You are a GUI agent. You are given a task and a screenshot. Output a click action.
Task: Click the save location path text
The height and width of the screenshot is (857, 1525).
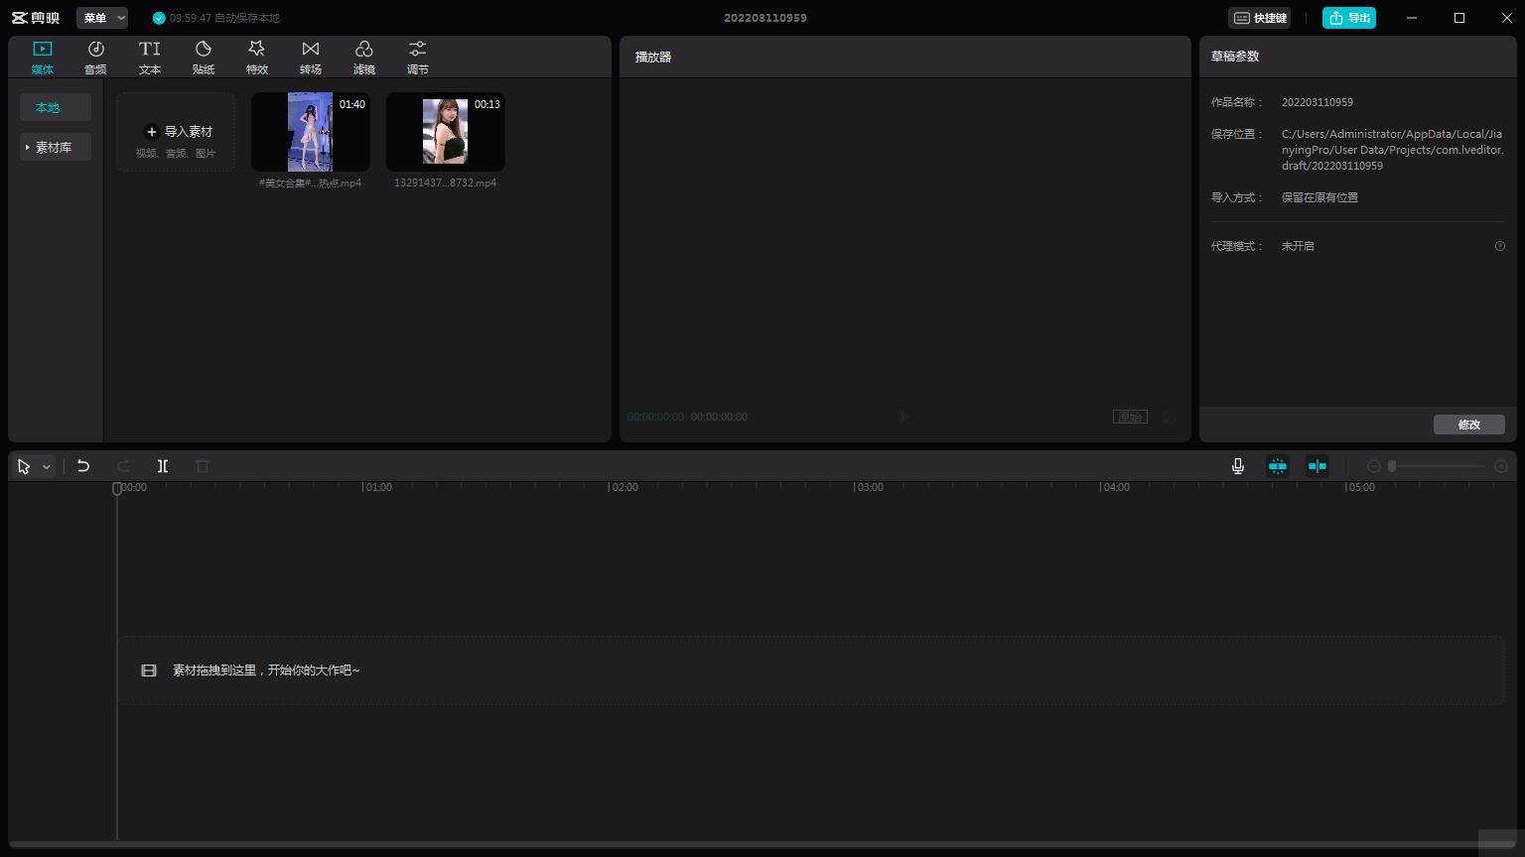[x=1393, y=150]
